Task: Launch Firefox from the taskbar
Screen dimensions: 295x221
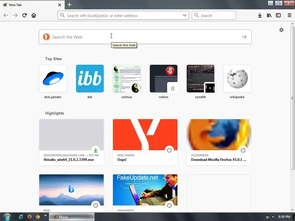Action: (x=29, y=217)
